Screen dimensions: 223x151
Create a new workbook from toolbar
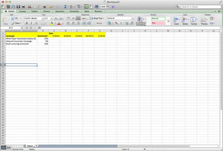coord(3,7)
